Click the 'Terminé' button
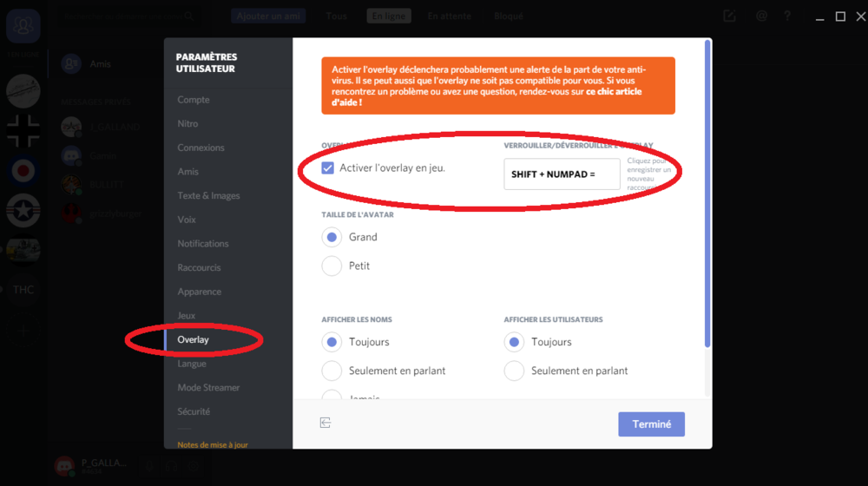The image size is (868, 486). click(651, 424)
